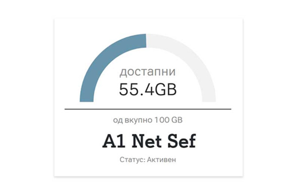
Task: Click the bottom-right end of the grey arc
Action: coord(209,101)
